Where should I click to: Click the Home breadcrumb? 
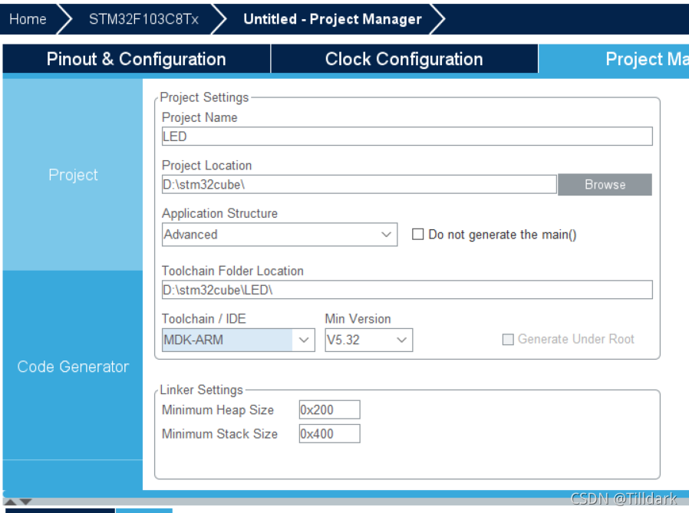[28, 19]
